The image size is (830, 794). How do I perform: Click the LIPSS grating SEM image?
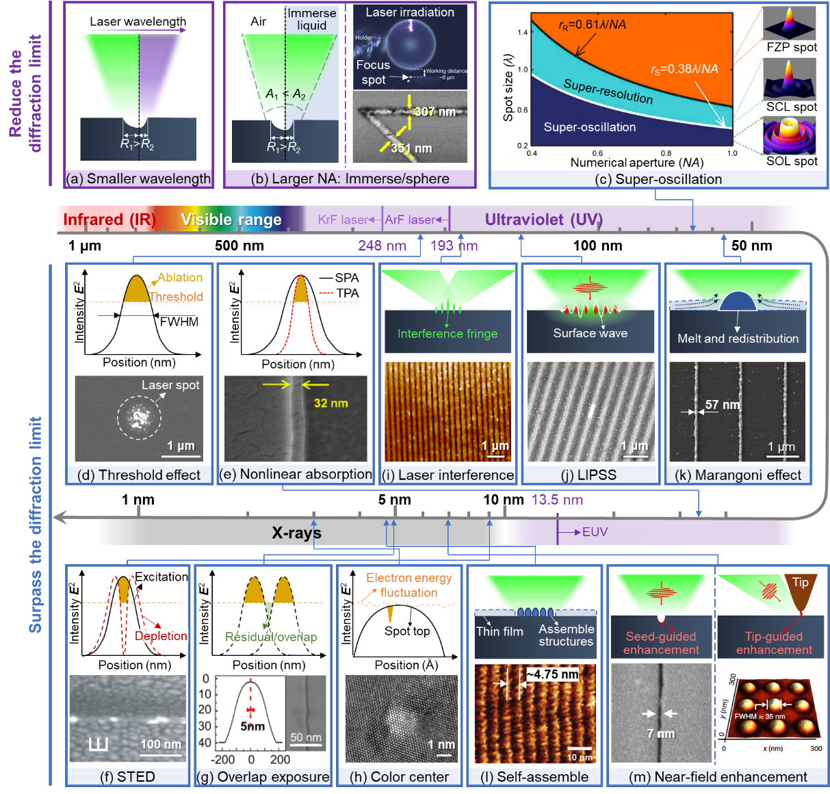(x=591, y=411)
